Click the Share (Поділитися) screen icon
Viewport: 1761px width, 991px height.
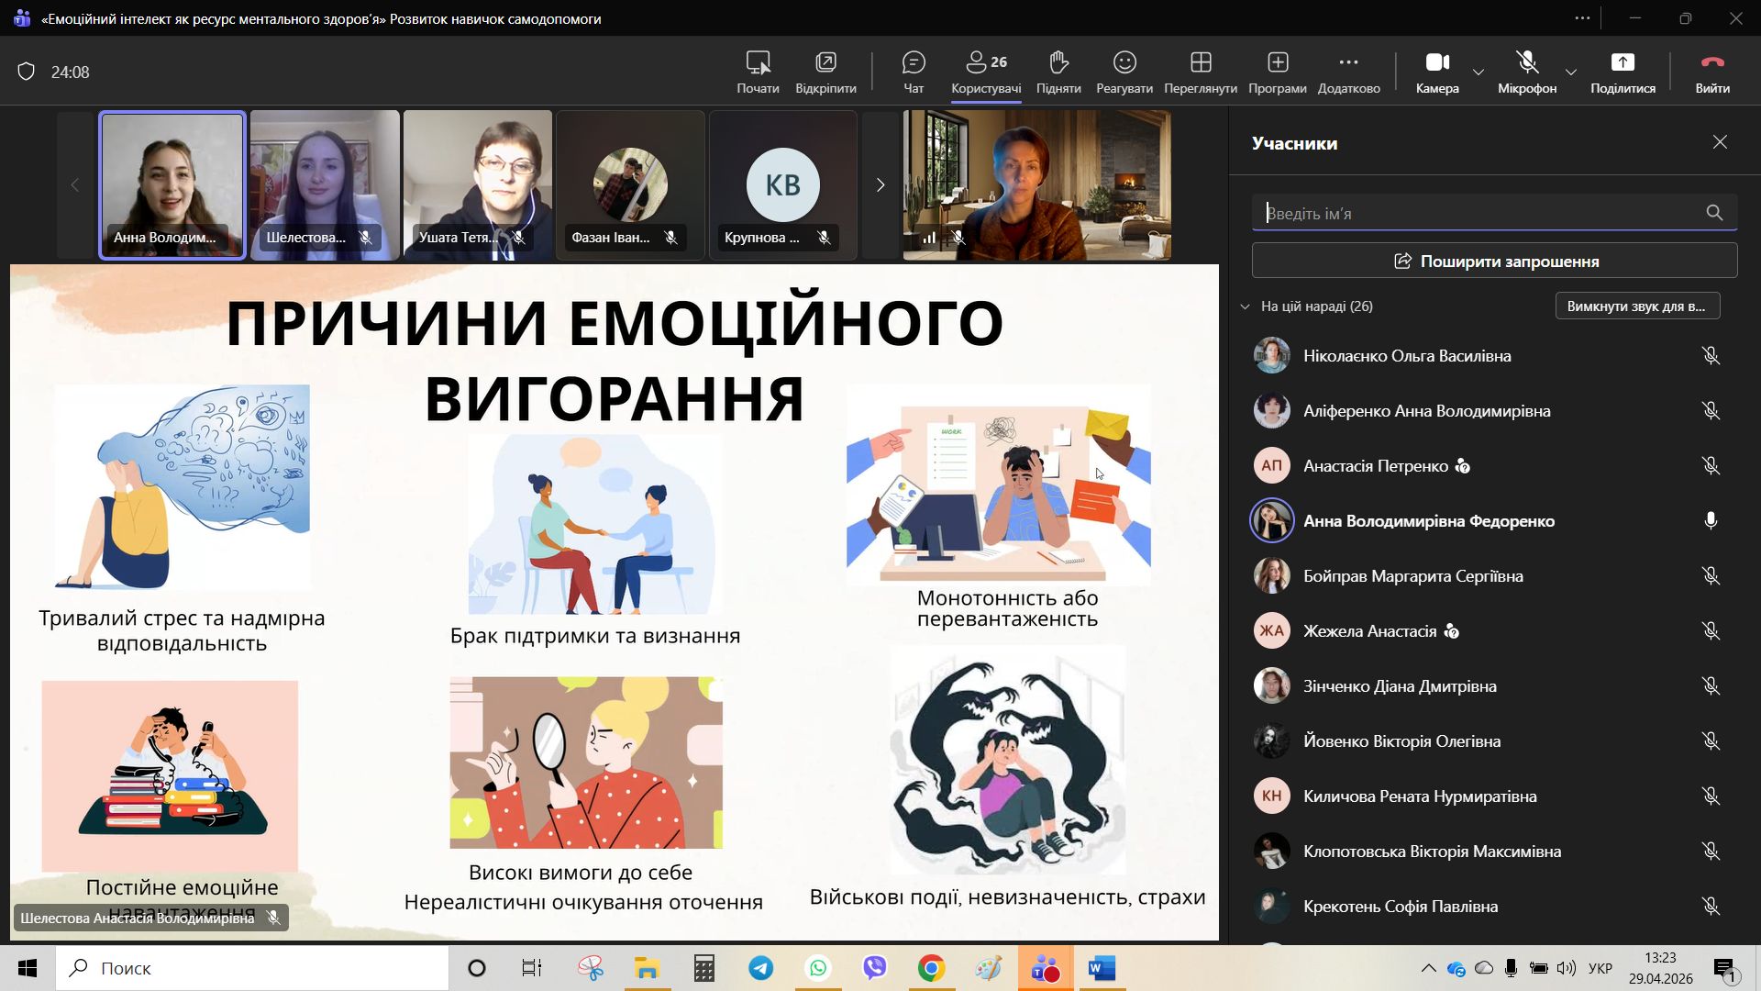click(1623, 63)
